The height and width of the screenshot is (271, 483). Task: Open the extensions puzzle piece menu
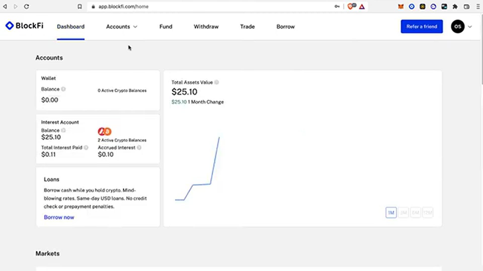(455, 7)
